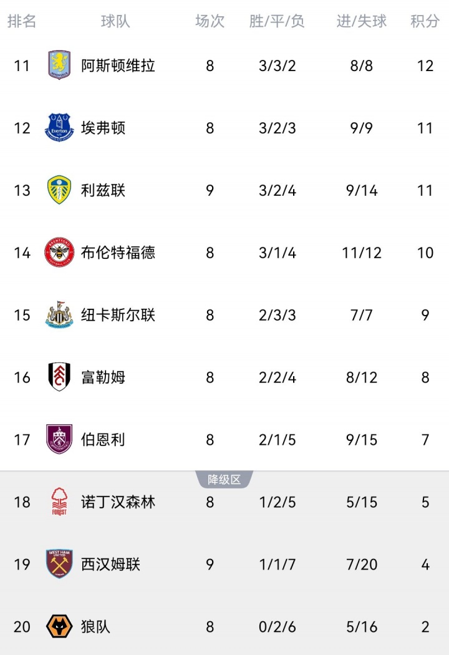Click the Aston Villa club crest

pos(59,65)
